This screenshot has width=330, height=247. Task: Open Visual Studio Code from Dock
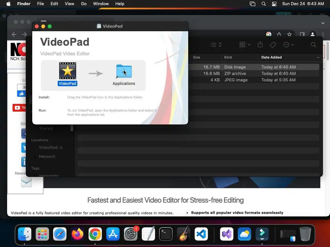coord(201,234)
